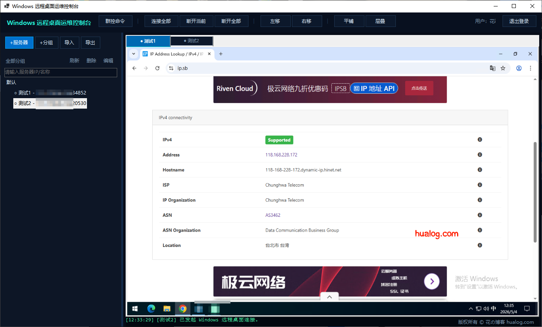Click the translate page icon in address bar
542x327 pixels.
click(492, 68)
